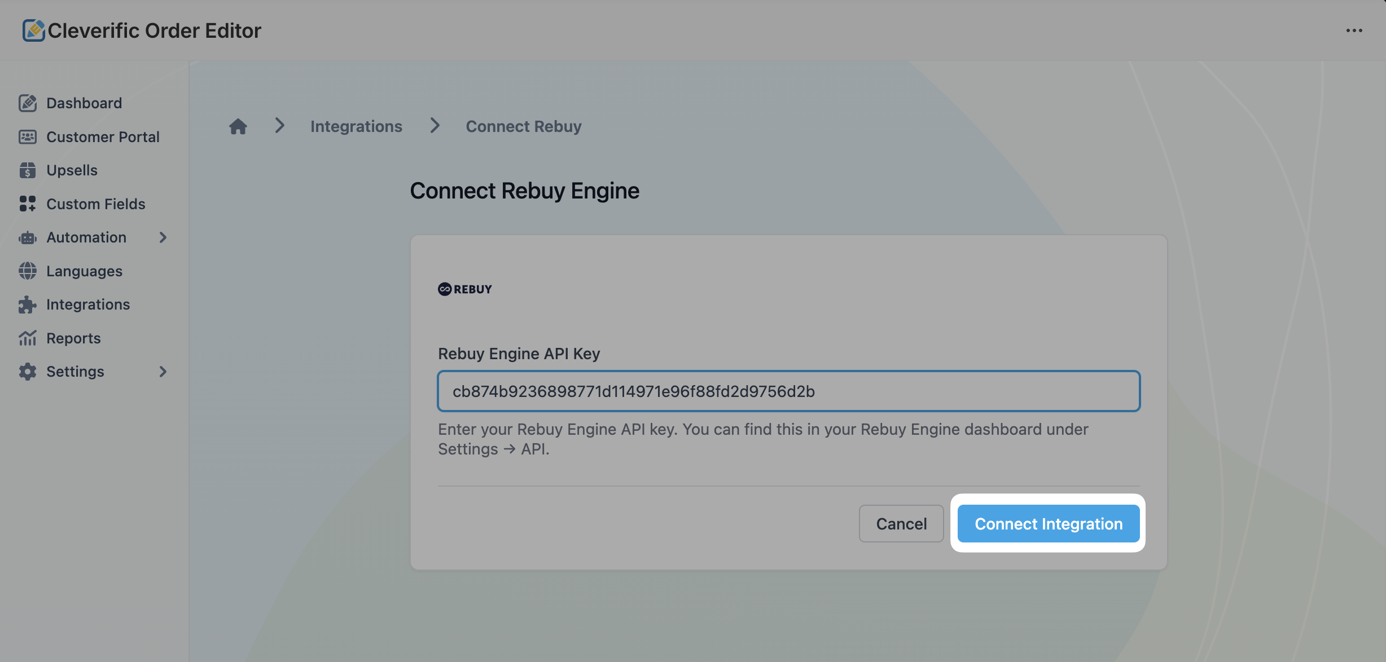Click the Integrations puzzle piece icon
The height and width of the screenshot is (662, 1386).
coord(28,304)
